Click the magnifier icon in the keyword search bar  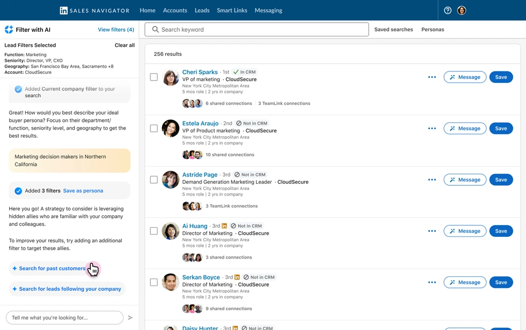click(x=155, y=29)
